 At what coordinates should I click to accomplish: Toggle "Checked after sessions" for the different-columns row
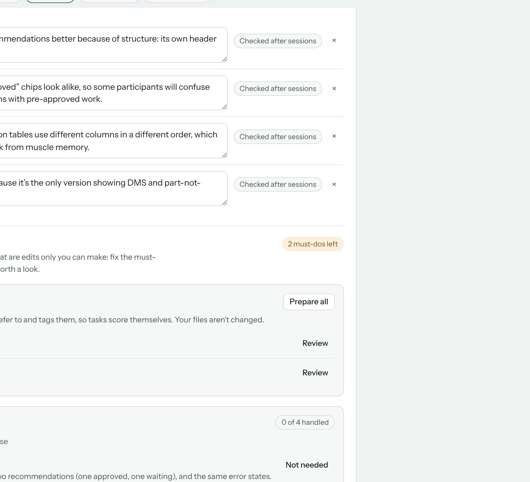click(278, 137)
